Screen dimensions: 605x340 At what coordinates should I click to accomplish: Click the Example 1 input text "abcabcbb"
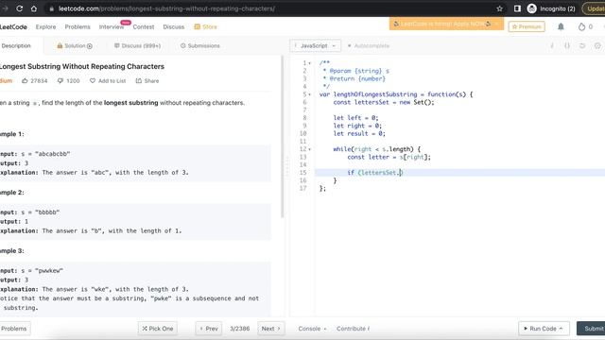(52, 154)
